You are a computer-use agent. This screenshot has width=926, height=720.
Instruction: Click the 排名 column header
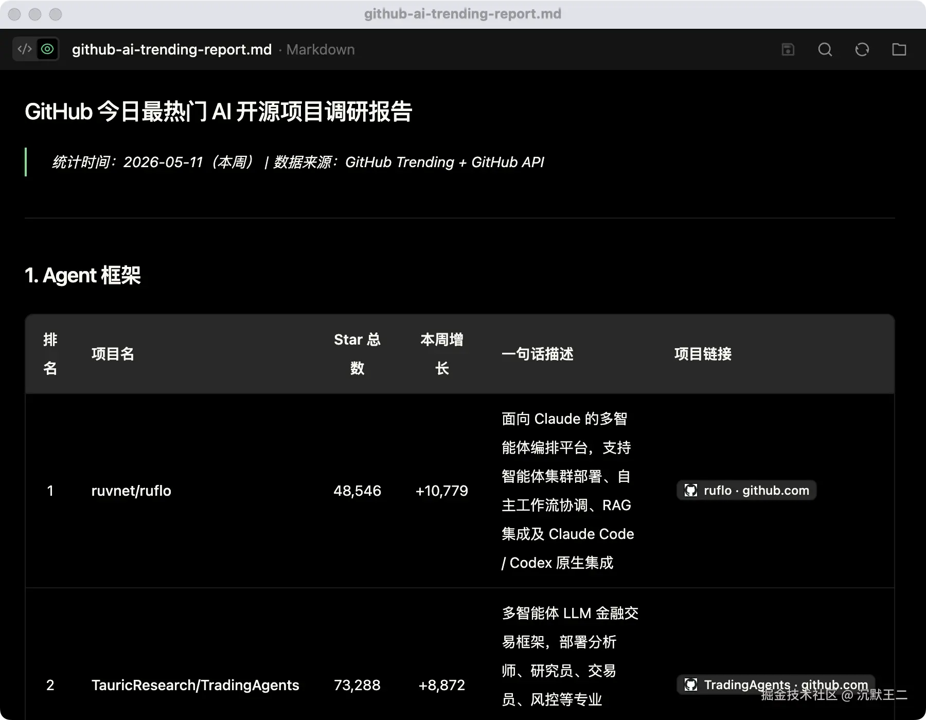(x=50, y=354)
